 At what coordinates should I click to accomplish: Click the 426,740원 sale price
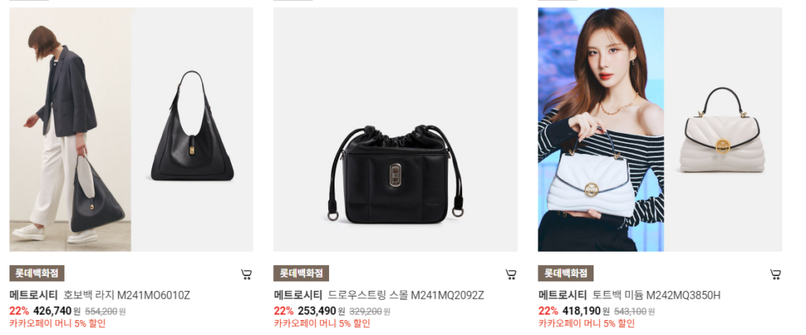57,311
